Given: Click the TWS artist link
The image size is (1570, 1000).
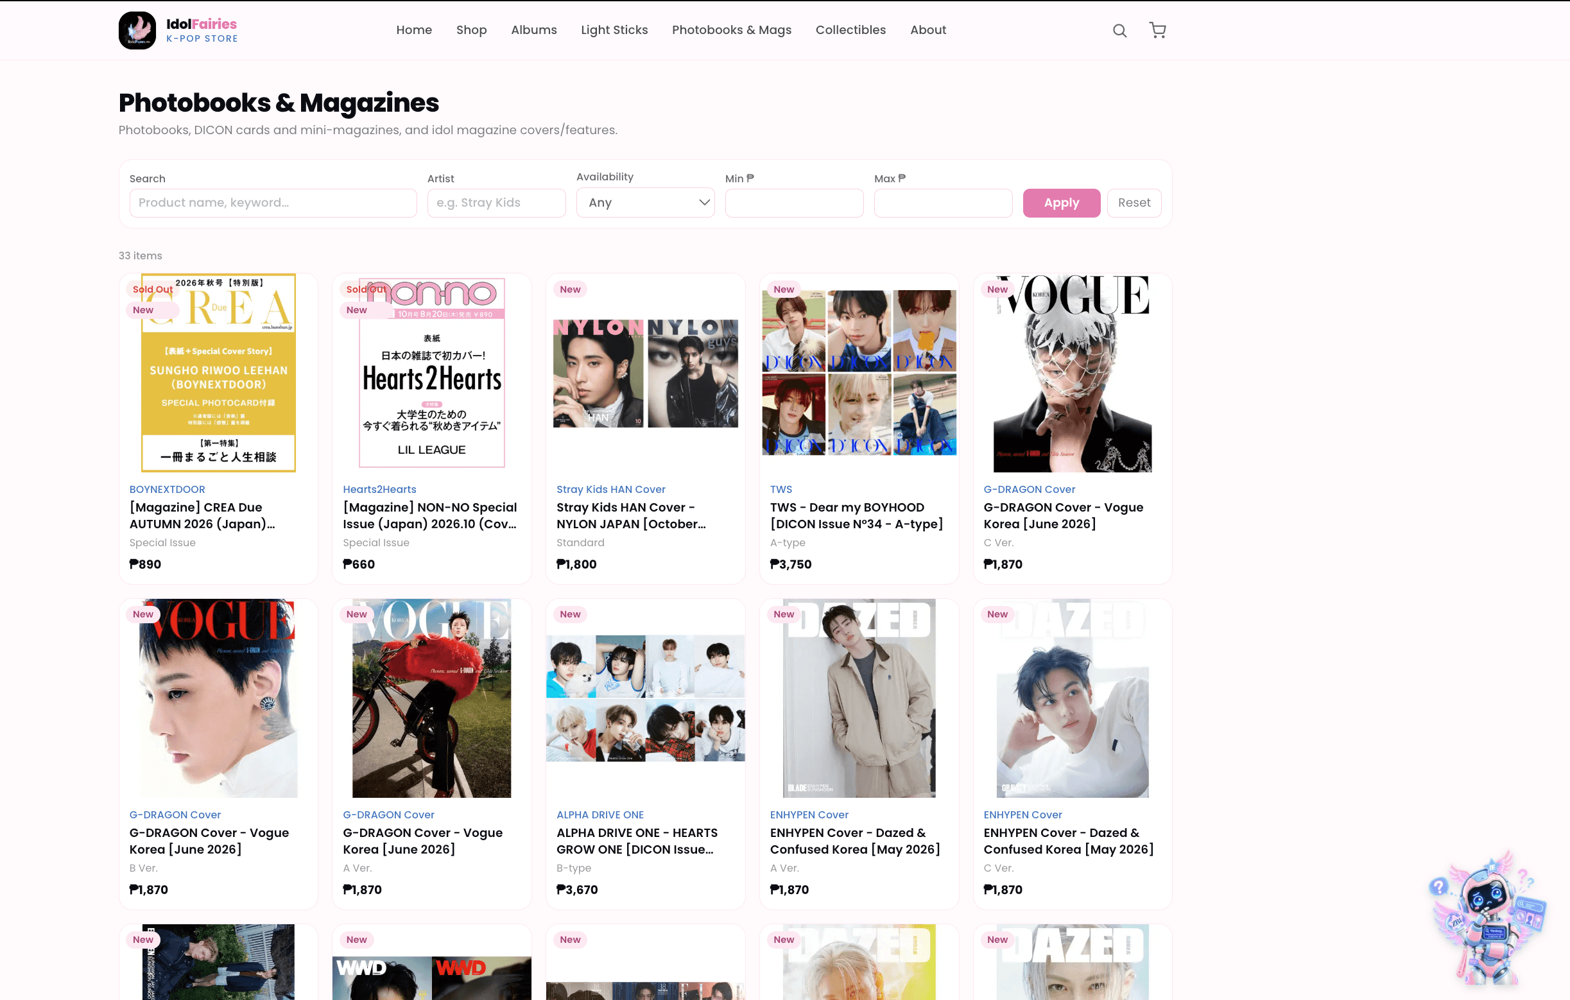Looking at the screenshot, I should (x=781, y=489).
